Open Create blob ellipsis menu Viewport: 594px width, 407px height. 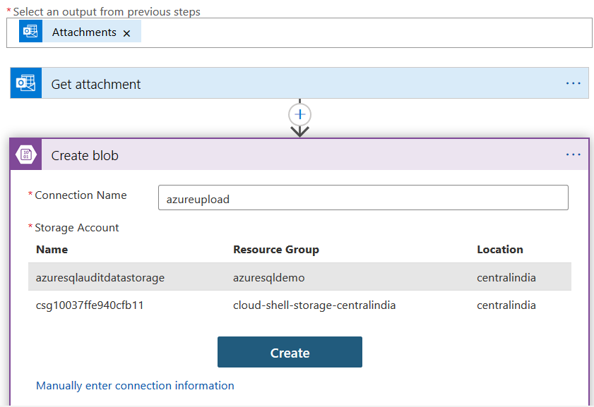tap(573, 155)
